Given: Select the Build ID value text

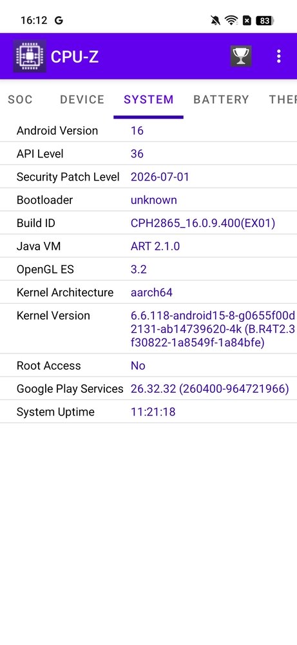Looking at the screenshot, I should click(203, 223).
